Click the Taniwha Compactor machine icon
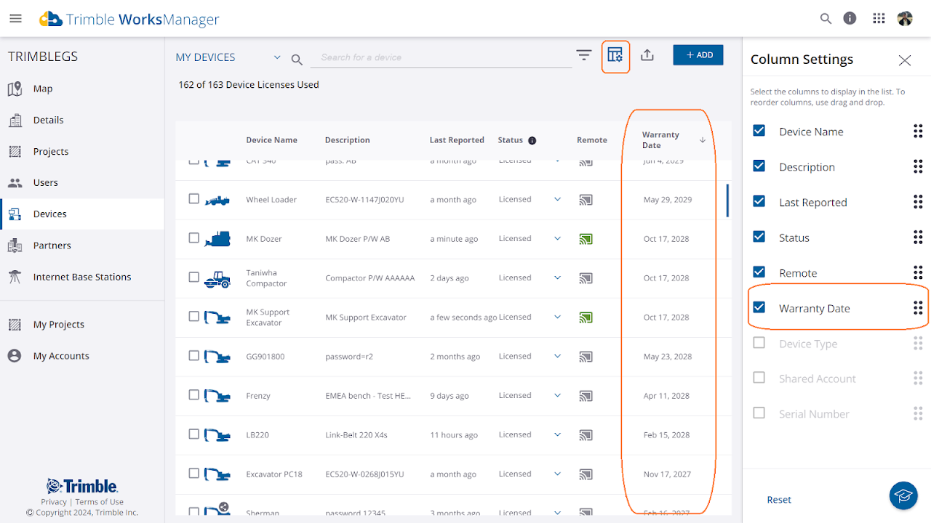 coord(217,278)
